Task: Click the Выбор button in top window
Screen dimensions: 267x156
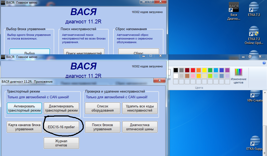Action: [30, 51]
